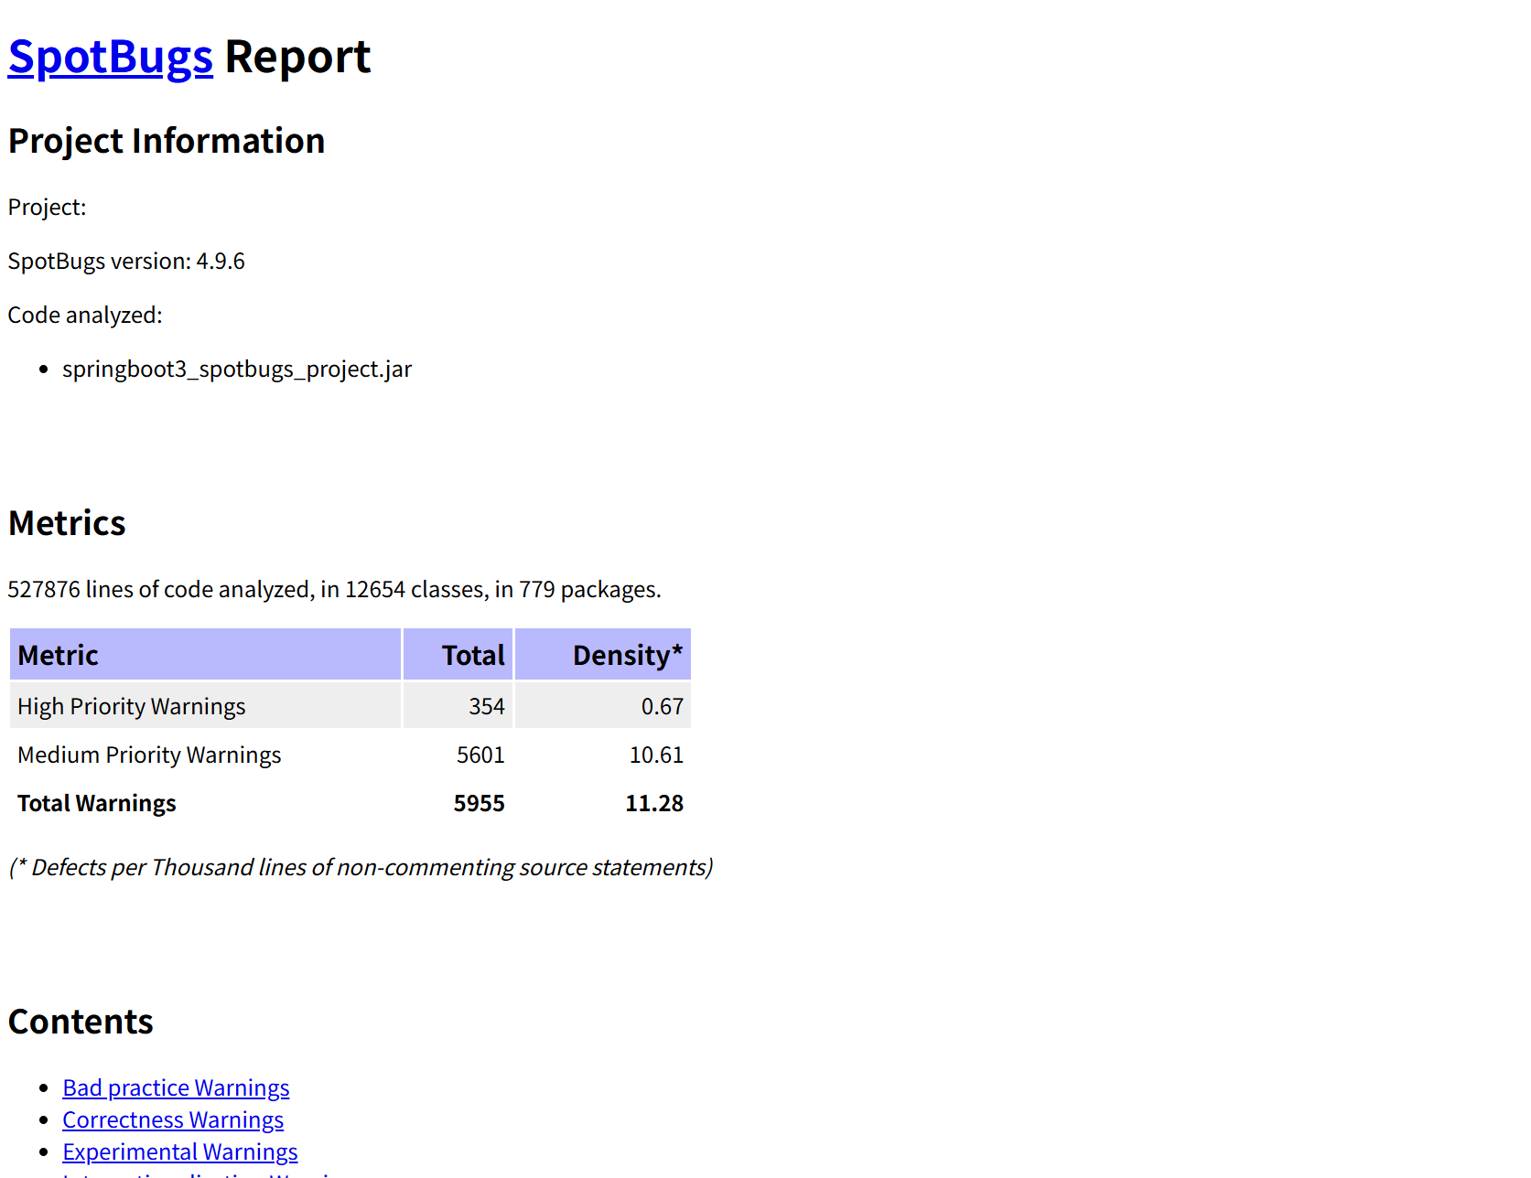
Task: Click the SpotBugs version: 4.9.6 line
Action: click(126, 261)
